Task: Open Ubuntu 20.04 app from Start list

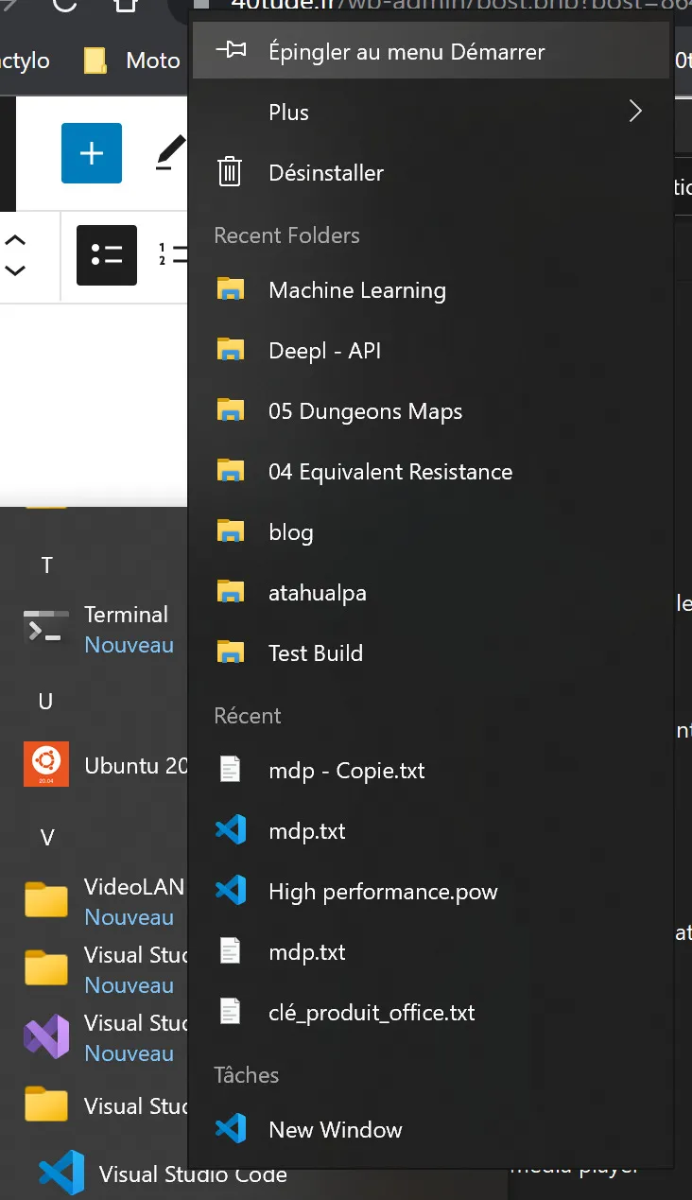Action: (x=95, y=765)
